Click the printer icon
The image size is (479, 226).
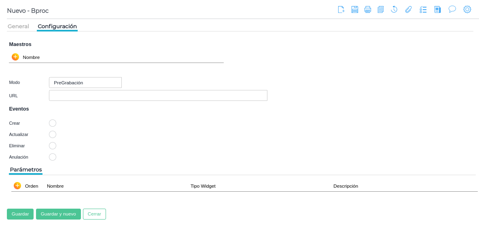click(368, 9)
